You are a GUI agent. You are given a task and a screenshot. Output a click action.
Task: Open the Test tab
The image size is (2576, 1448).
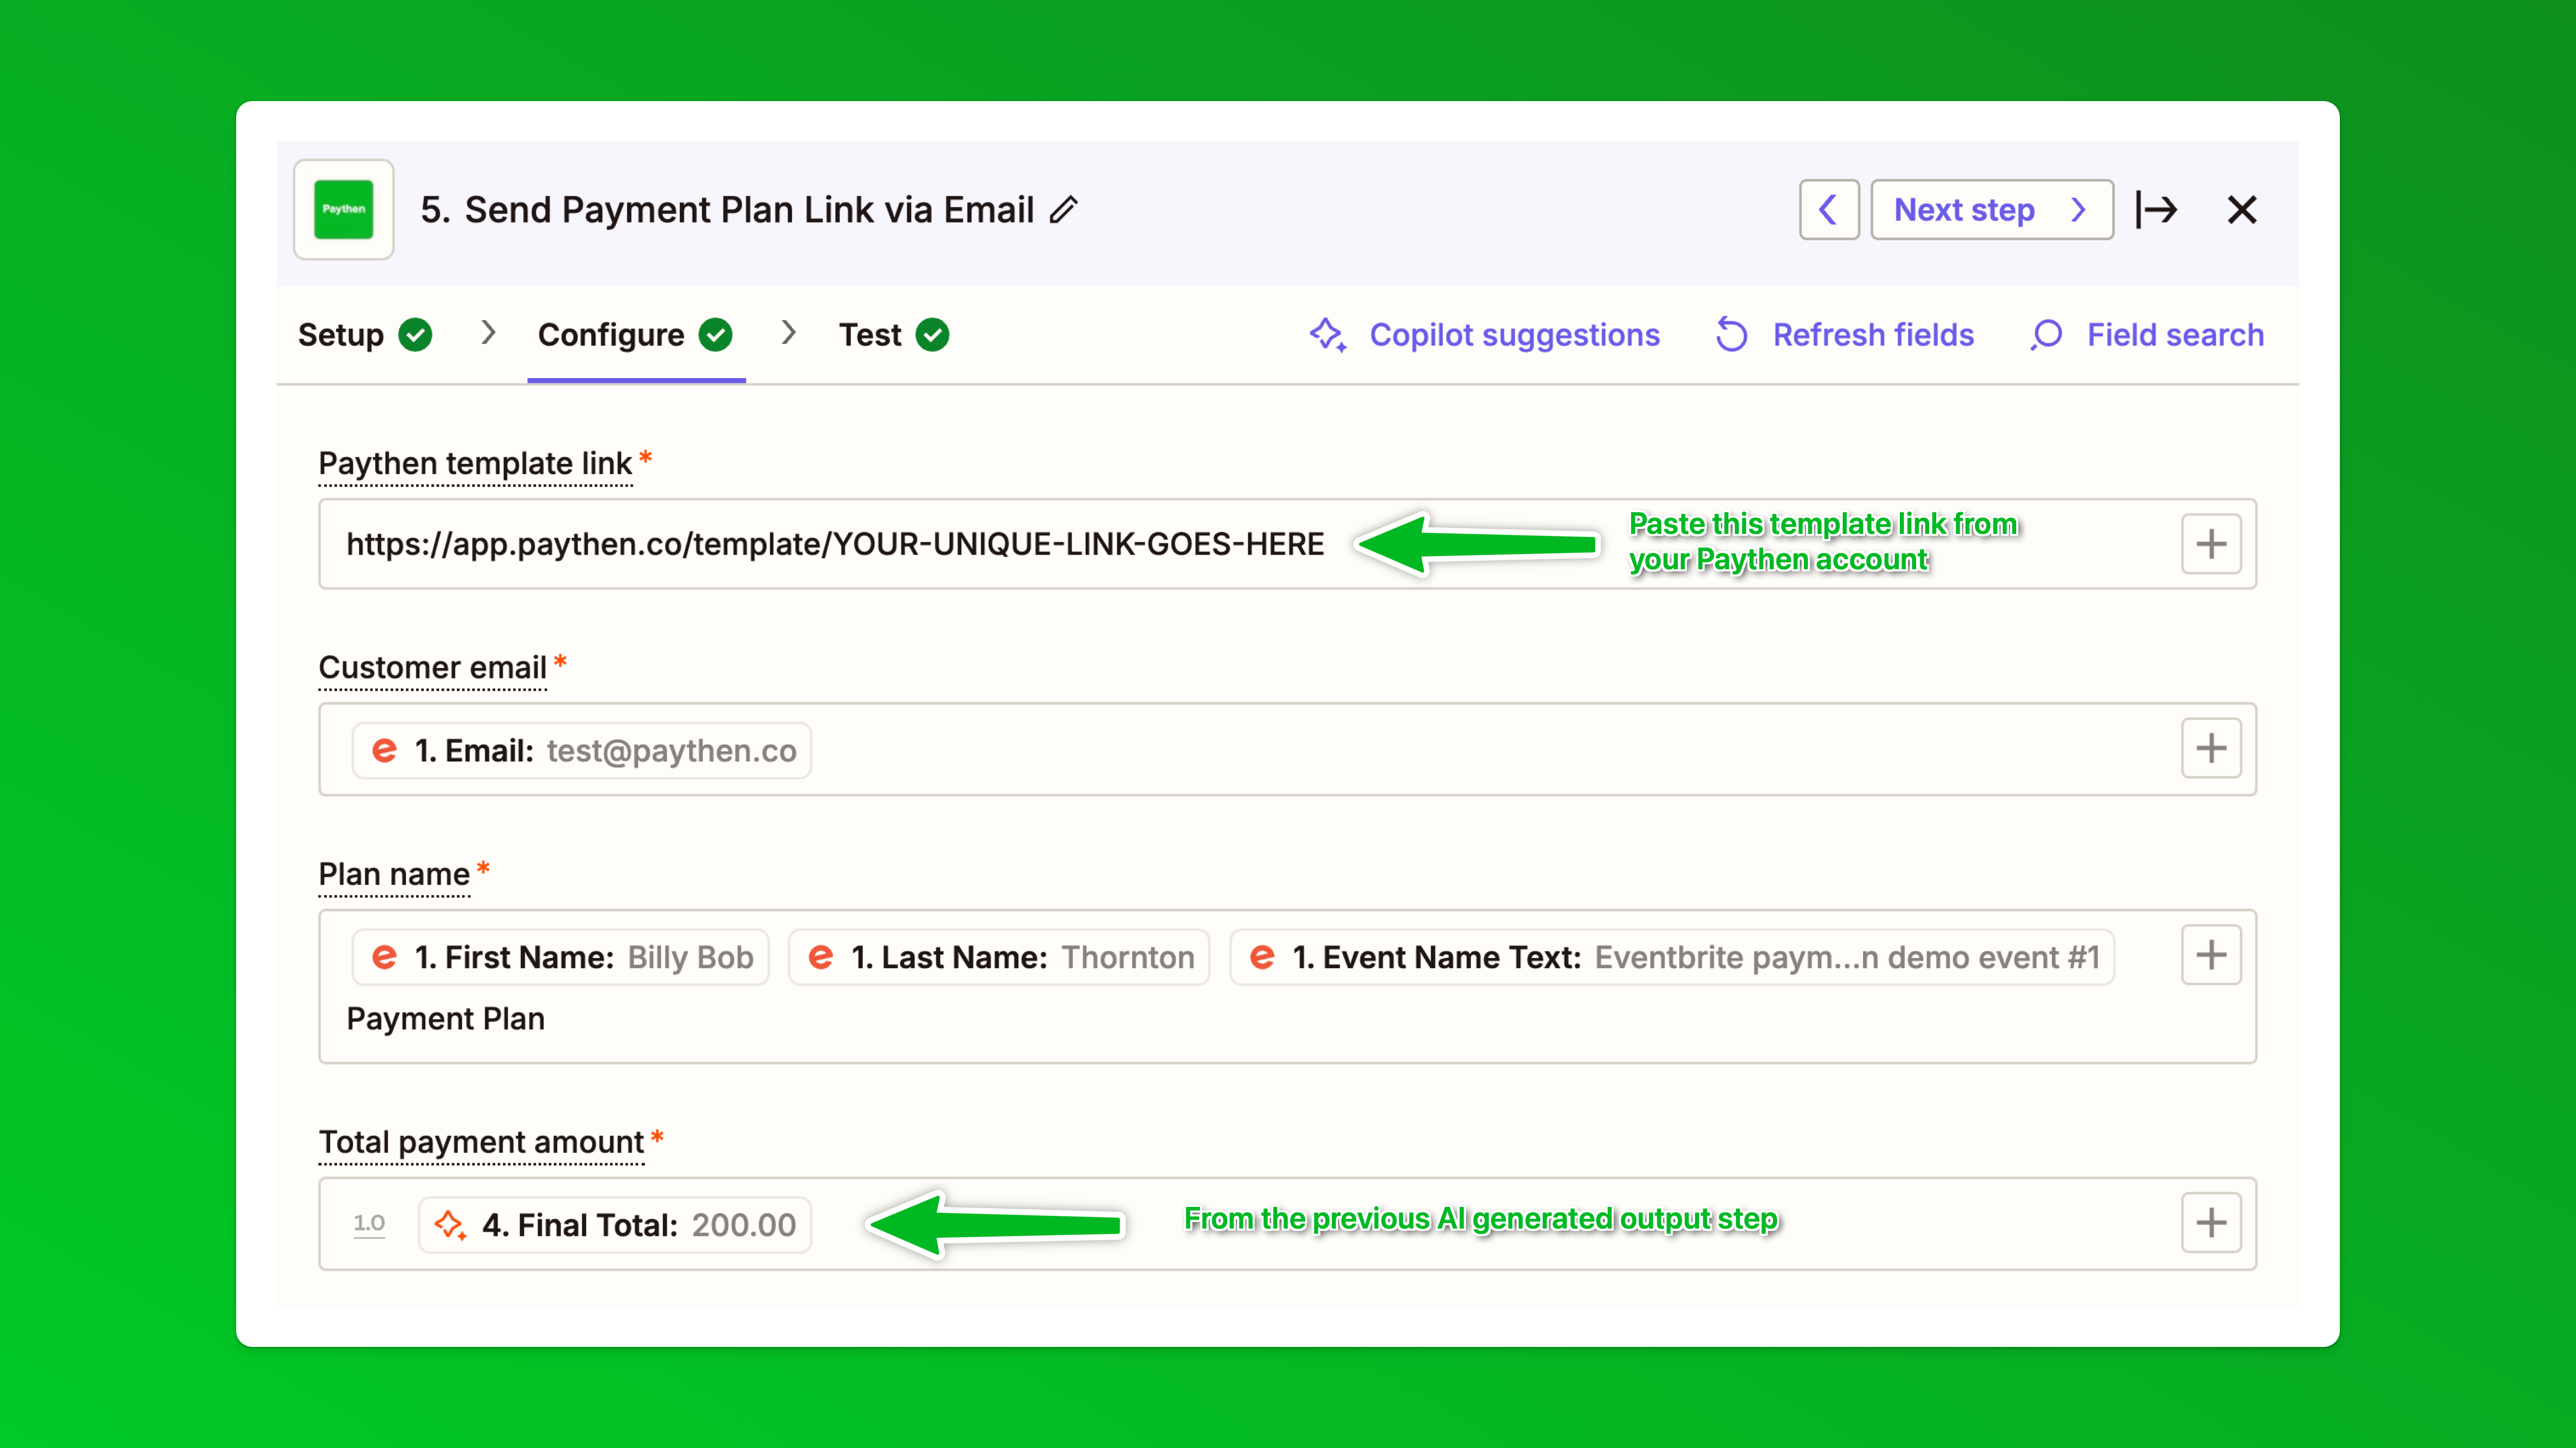pos(894,335)
